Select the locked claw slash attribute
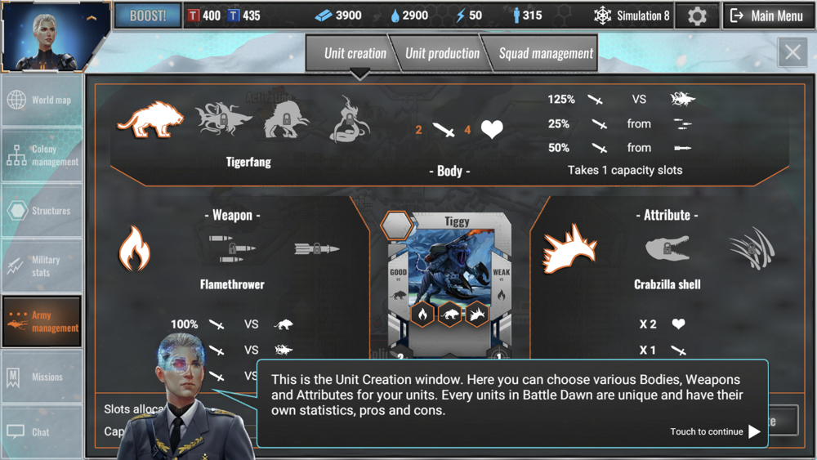This screenshot has width=817, height=460. (752, 248)
